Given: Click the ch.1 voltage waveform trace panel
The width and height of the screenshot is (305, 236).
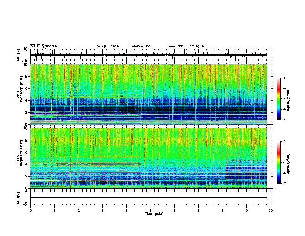Looking at the screenshot, I should (151, 55).
